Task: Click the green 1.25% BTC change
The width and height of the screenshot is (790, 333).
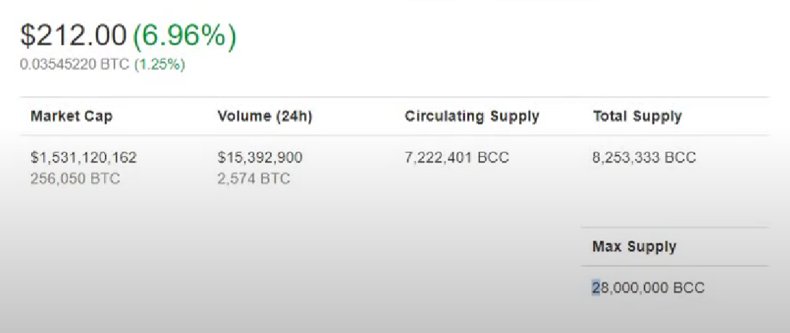Action: pos(160,64)
